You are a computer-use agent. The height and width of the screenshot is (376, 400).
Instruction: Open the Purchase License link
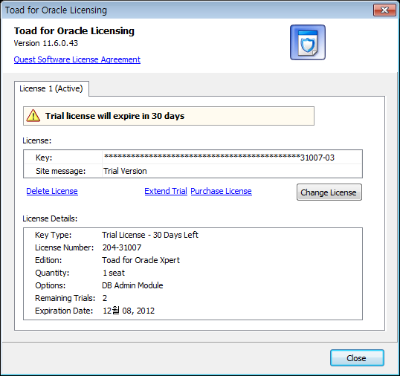[221, 191]
